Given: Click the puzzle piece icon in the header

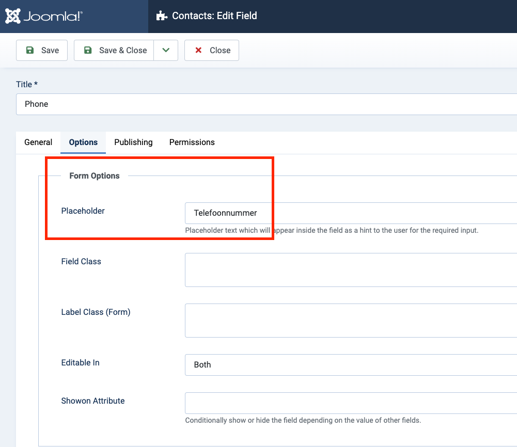Looking at the screenshot, I should click(162, 16).
